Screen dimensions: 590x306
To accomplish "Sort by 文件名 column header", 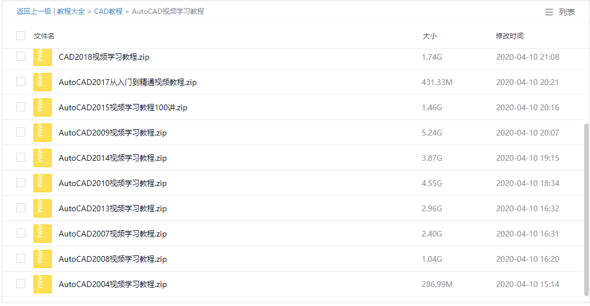I will (x=44, y=36).
